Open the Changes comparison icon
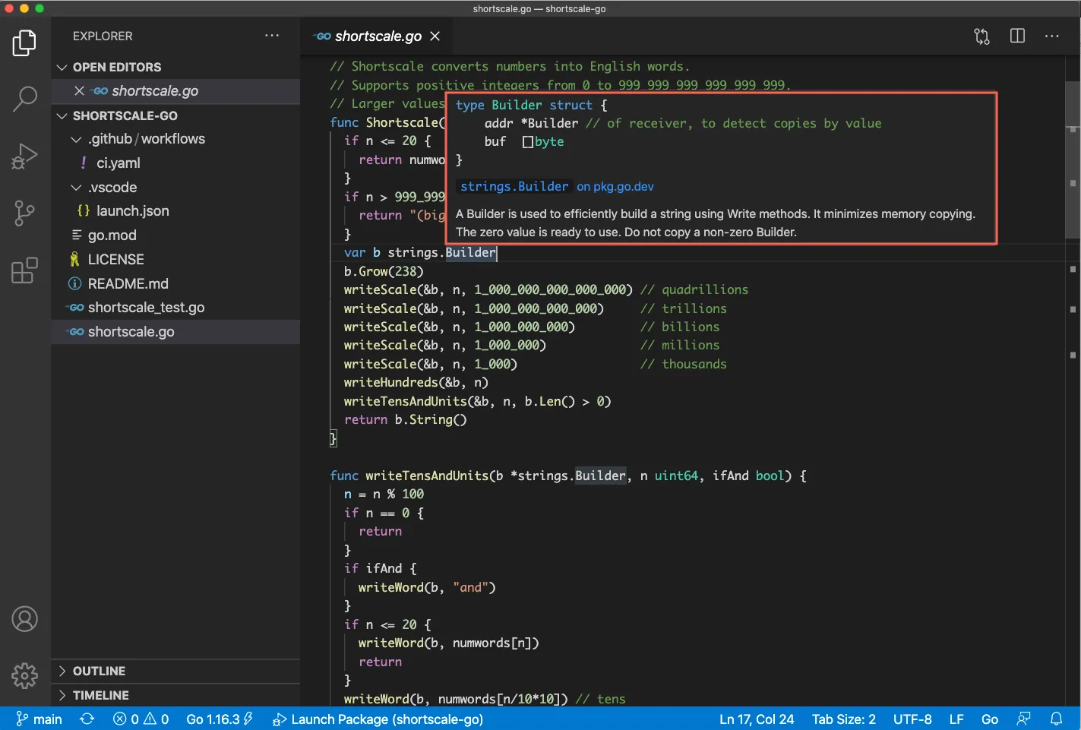1081x730 pixels. point(981,36)
